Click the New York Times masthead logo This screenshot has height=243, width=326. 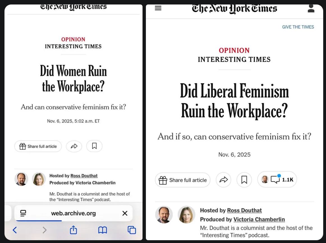click(x=234, y=8)
